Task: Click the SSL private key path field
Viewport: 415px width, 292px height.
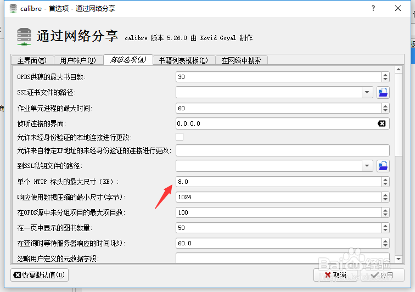Action: click(x=269, y=166)
